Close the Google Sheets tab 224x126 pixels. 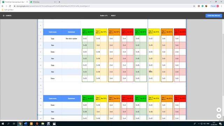pos(27,2)
